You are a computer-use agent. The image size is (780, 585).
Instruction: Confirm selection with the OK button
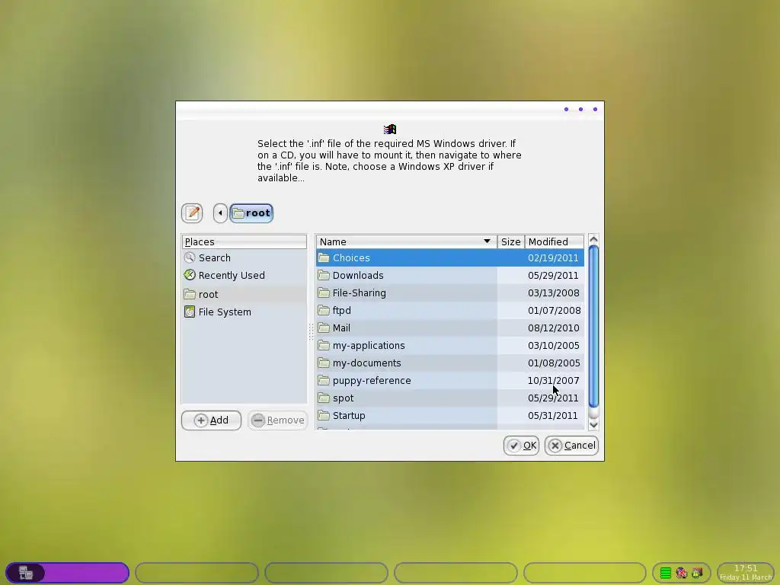[521, 445]
